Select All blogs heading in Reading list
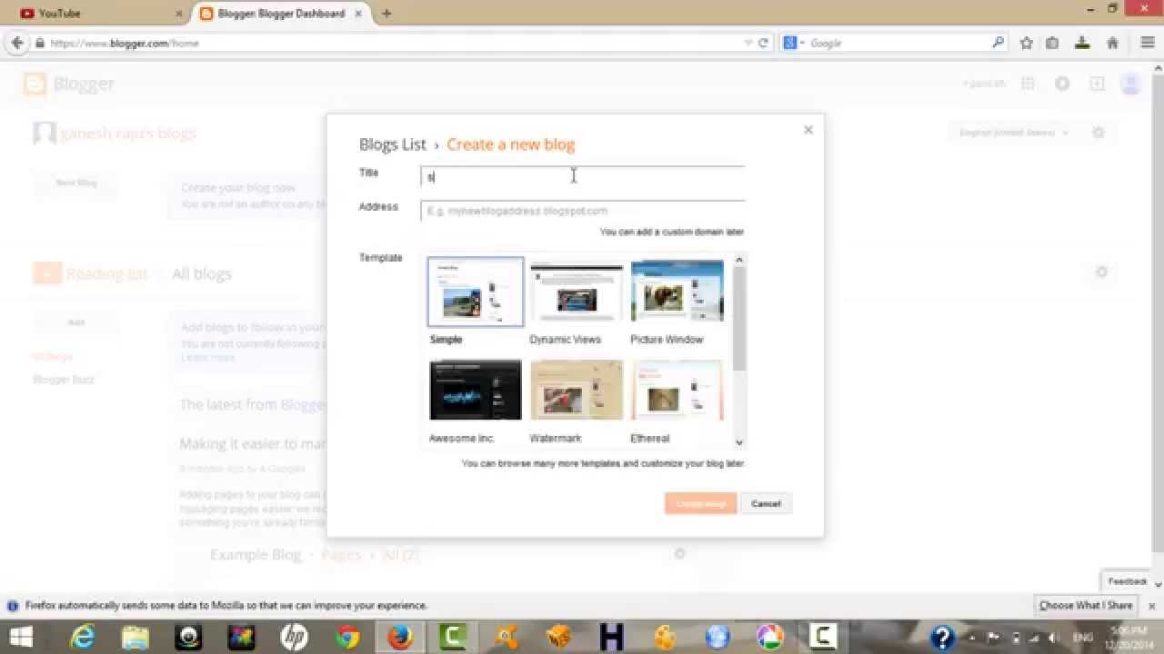Screen dimensions: 1164x654 pyautogui.click(x=202, y=273)
